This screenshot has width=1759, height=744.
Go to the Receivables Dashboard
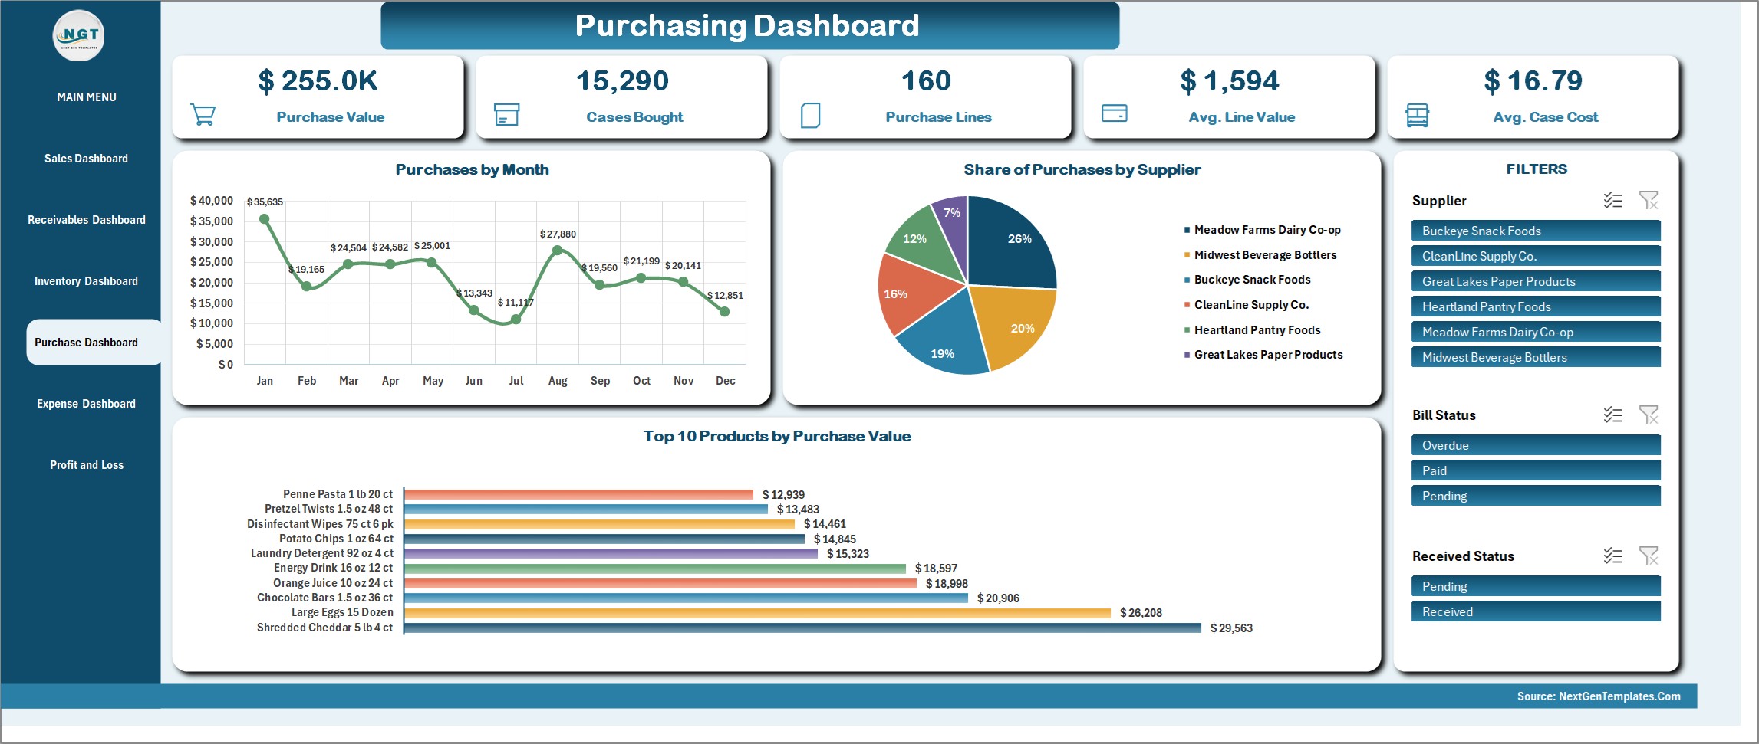(86, 220)
